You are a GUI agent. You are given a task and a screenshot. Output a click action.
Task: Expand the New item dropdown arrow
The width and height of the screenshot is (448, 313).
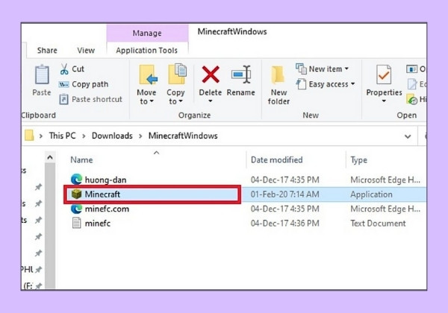346,69
